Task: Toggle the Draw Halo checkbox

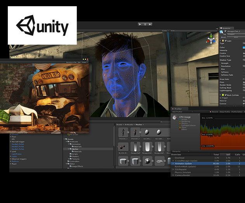Action: [244, 79]
